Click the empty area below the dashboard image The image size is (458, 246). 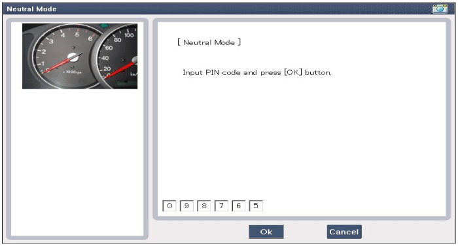77,162
